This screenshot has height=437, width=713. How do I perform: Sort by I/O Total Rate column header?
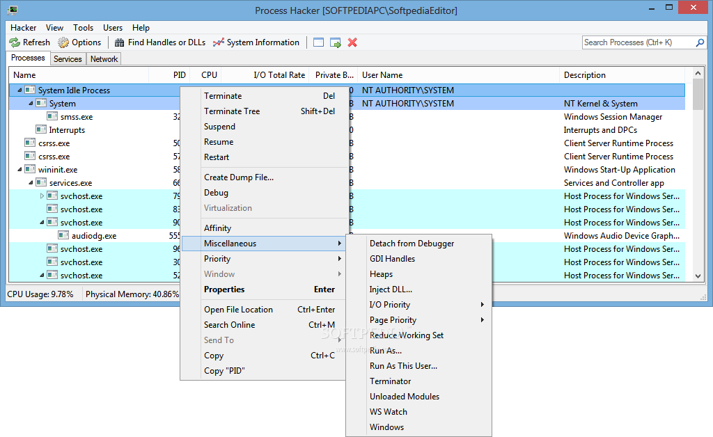(x=265, y=75)
